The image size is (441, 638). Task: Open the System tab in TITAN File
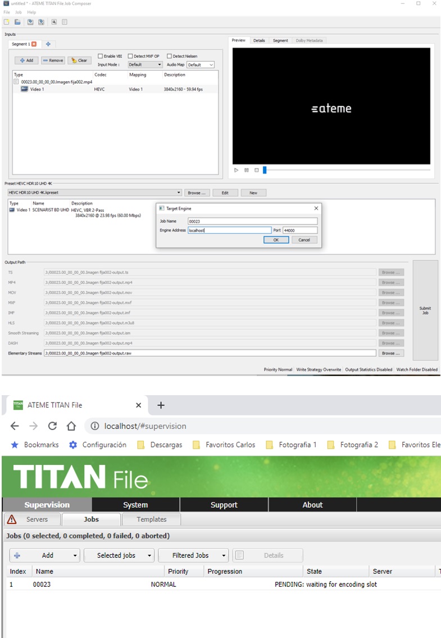[x=135, y=505]
